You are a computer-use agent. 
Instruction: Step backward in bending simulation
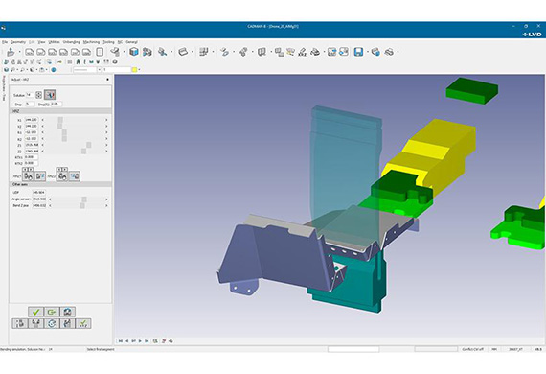[x=127, y=341]
